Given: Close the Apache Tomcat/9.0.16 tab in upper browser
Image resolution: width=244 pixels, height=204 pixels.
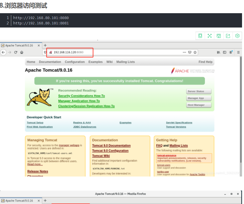Looking at the screenshot, I should point(39,45).
